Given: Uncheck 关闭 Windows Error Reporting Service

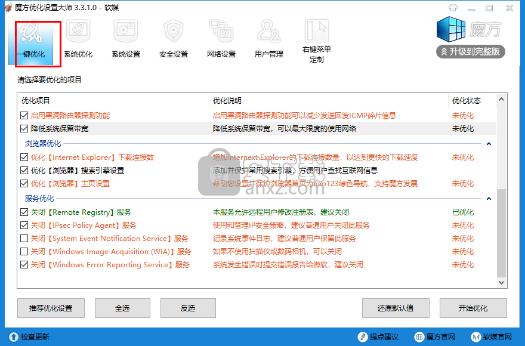Looking at the screenshot, I should (24, 265).
